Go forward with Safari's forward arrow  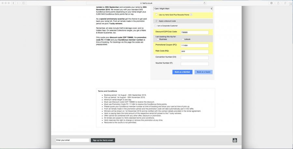click(18, 3)
